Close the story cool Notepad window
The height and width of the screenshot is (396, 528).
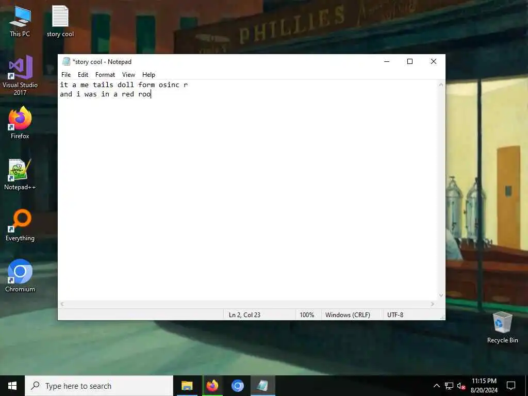434,61
